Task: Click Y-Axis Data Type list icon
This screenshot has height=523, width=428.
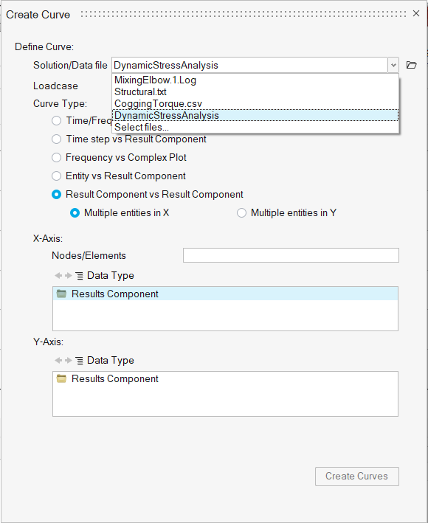Action: 80,361
